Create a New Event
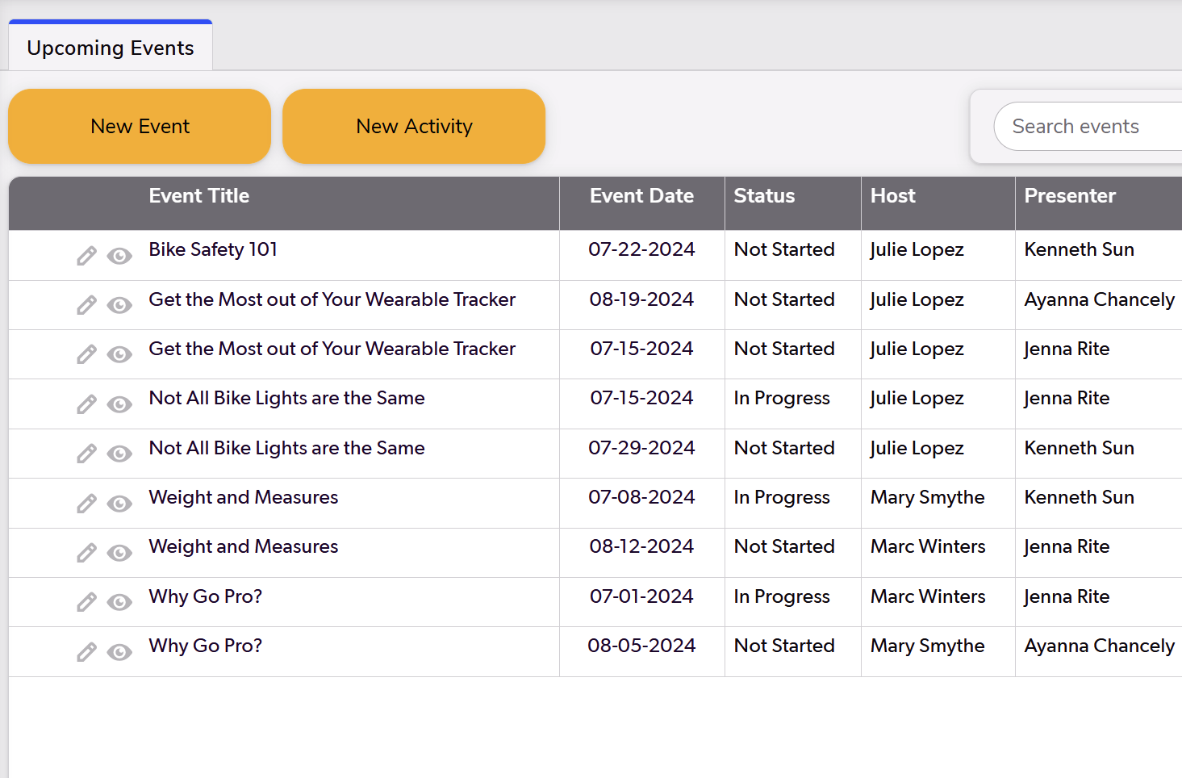This screenshot has width=1182, height=778. [139, 126]
